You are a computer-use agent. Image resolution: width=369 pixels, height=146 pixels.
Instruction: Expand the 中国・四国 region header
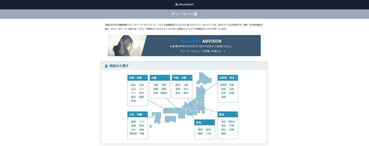point(138,78)
